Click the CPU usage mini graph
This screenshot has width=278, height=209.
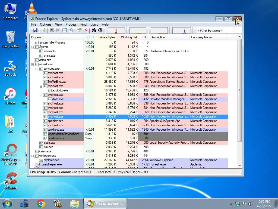pyautogui.click(x=116, y=30)
